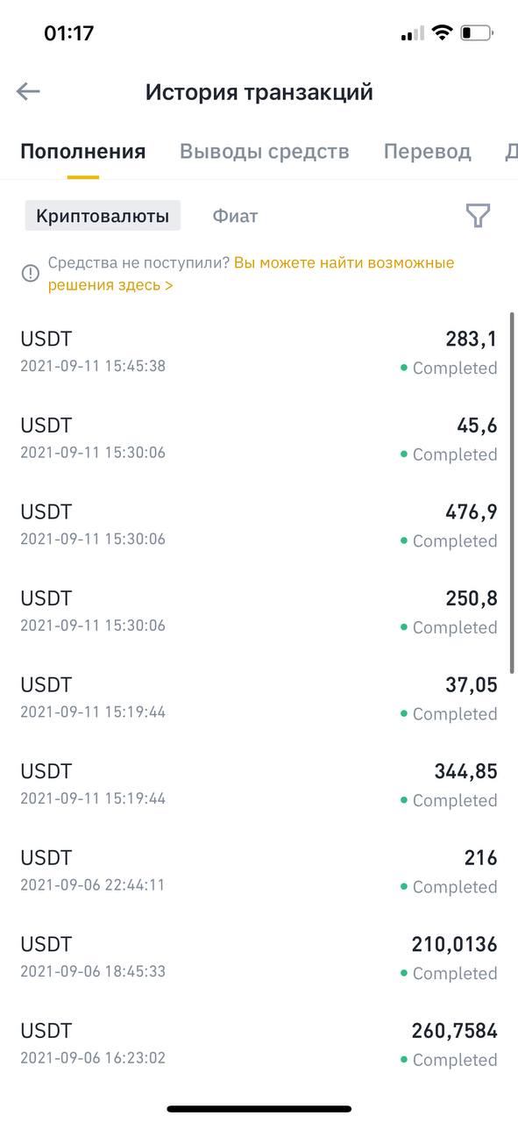518x1123 pixels.
Task: Switch to Выводы средств tab
Action: point(265,152)
